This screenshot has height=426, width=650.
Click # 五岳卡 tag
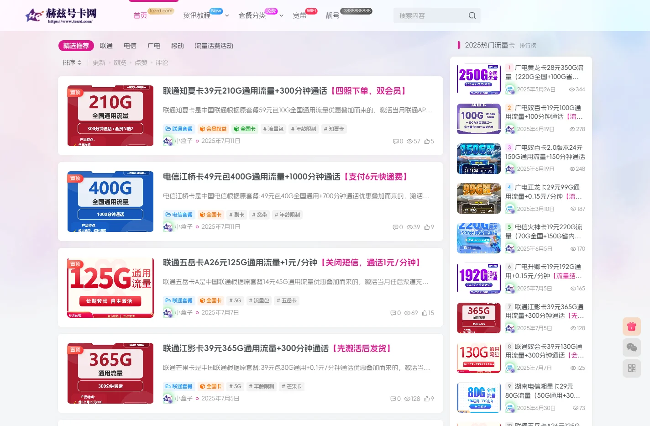click(x=286, y=300)
